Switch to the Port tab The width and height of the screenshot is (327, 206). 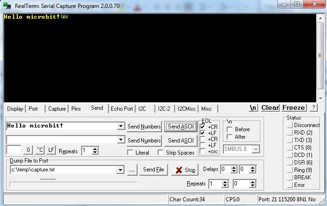[33, 109]
